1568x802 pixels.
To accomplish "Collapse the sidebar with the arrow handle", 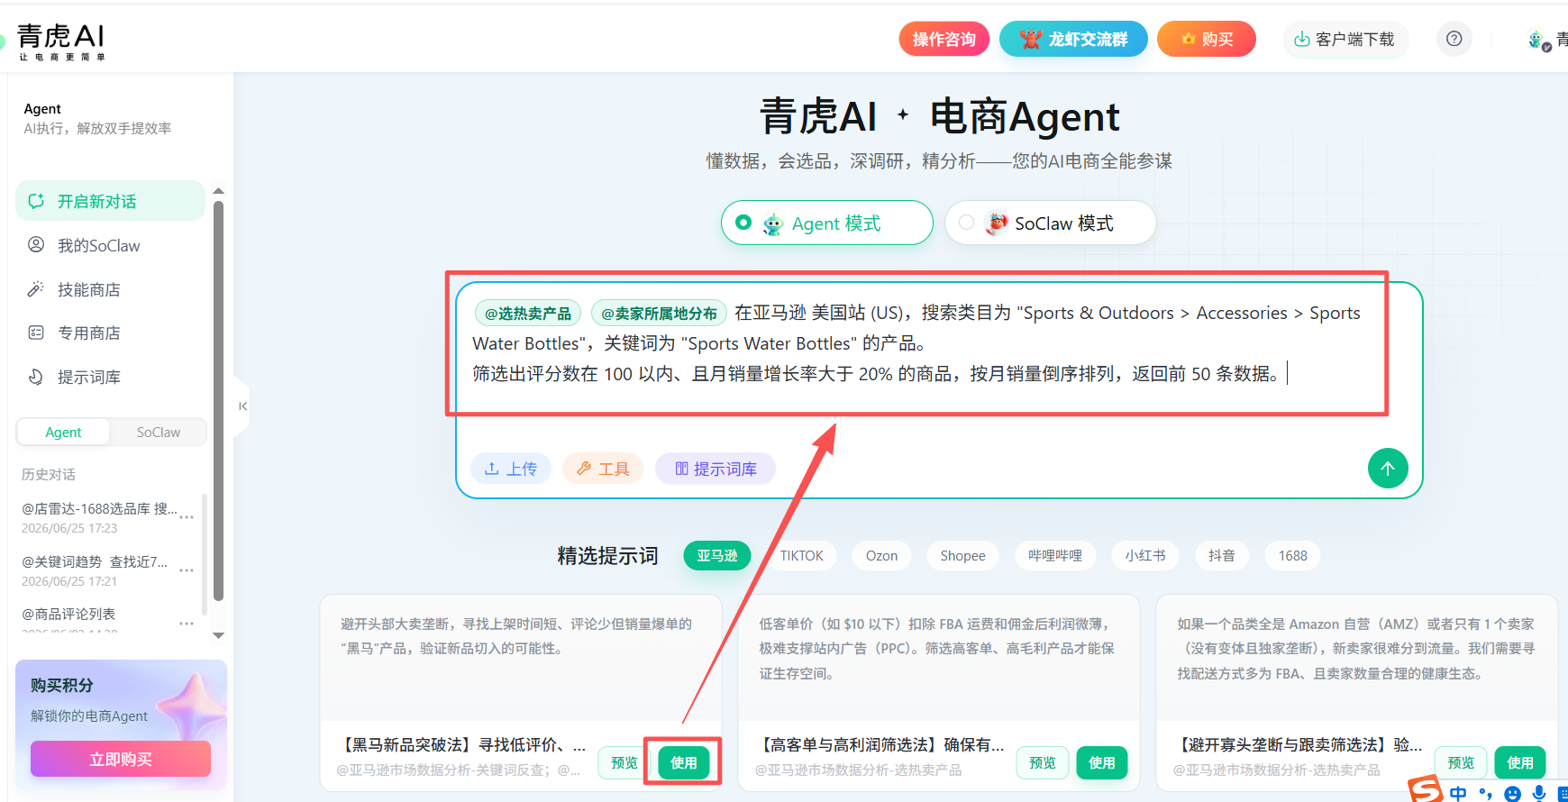I will (242, 406).
